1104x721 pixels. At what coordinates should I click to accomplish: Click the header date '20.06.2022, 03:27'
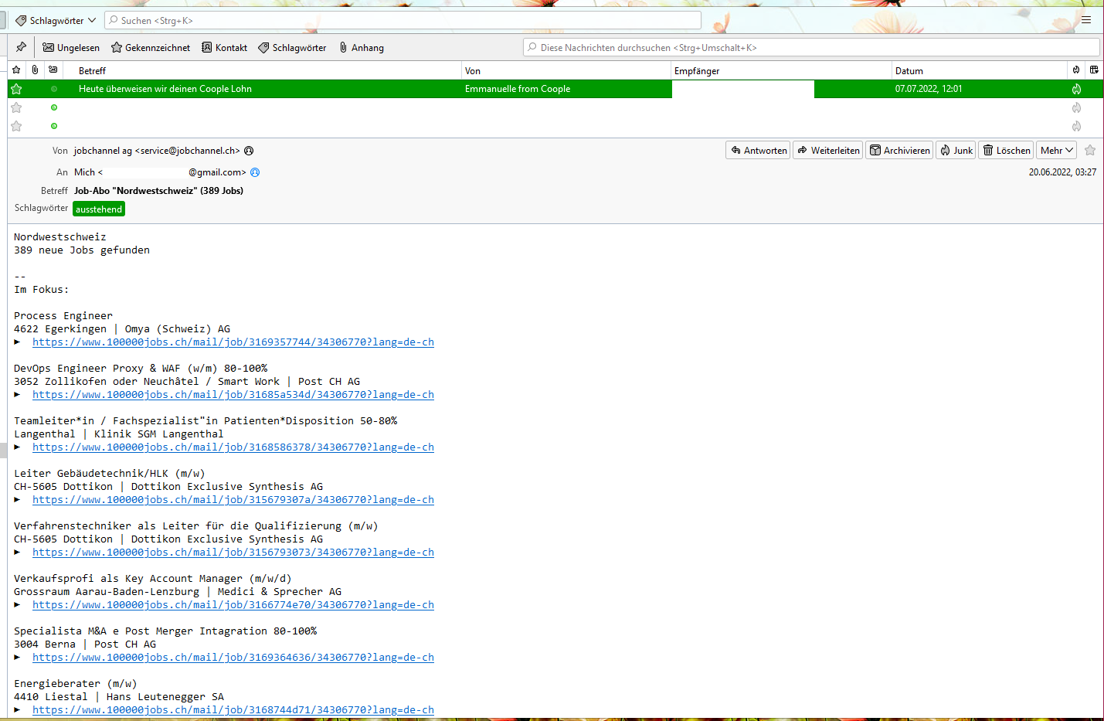pyautogui.click(x=1062, y=172)
